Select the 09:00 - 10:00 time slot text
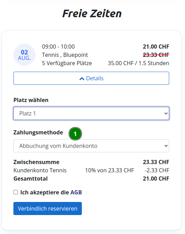Viewport: 185px width, 234px height. tap(58, 47)
